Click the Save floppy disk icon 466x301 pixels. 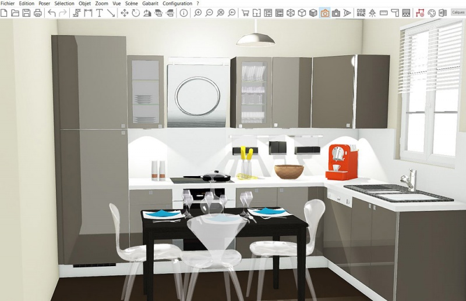tap(26, 13)
